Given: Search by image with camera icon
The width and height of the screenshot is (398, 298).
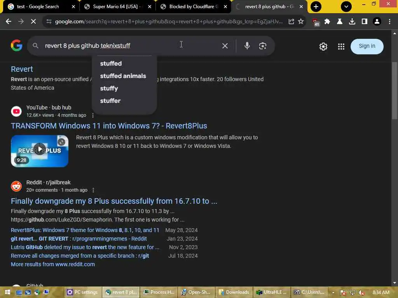Looking at the screenshot, I should click(262, 46).
